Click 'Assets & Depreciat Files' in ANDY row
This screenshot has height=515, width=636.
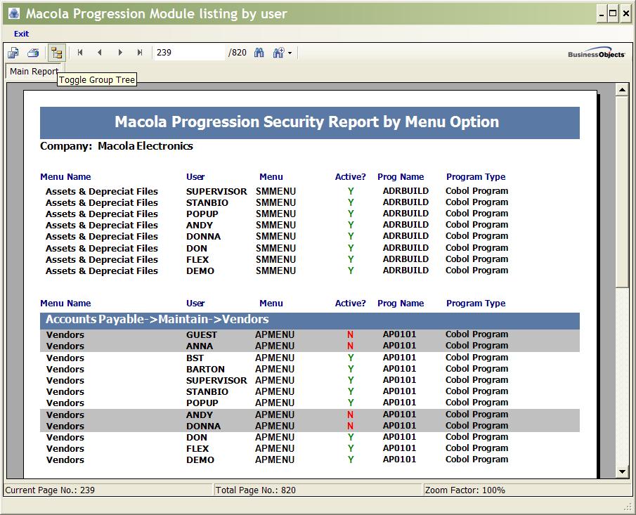(x=102, y=226)
